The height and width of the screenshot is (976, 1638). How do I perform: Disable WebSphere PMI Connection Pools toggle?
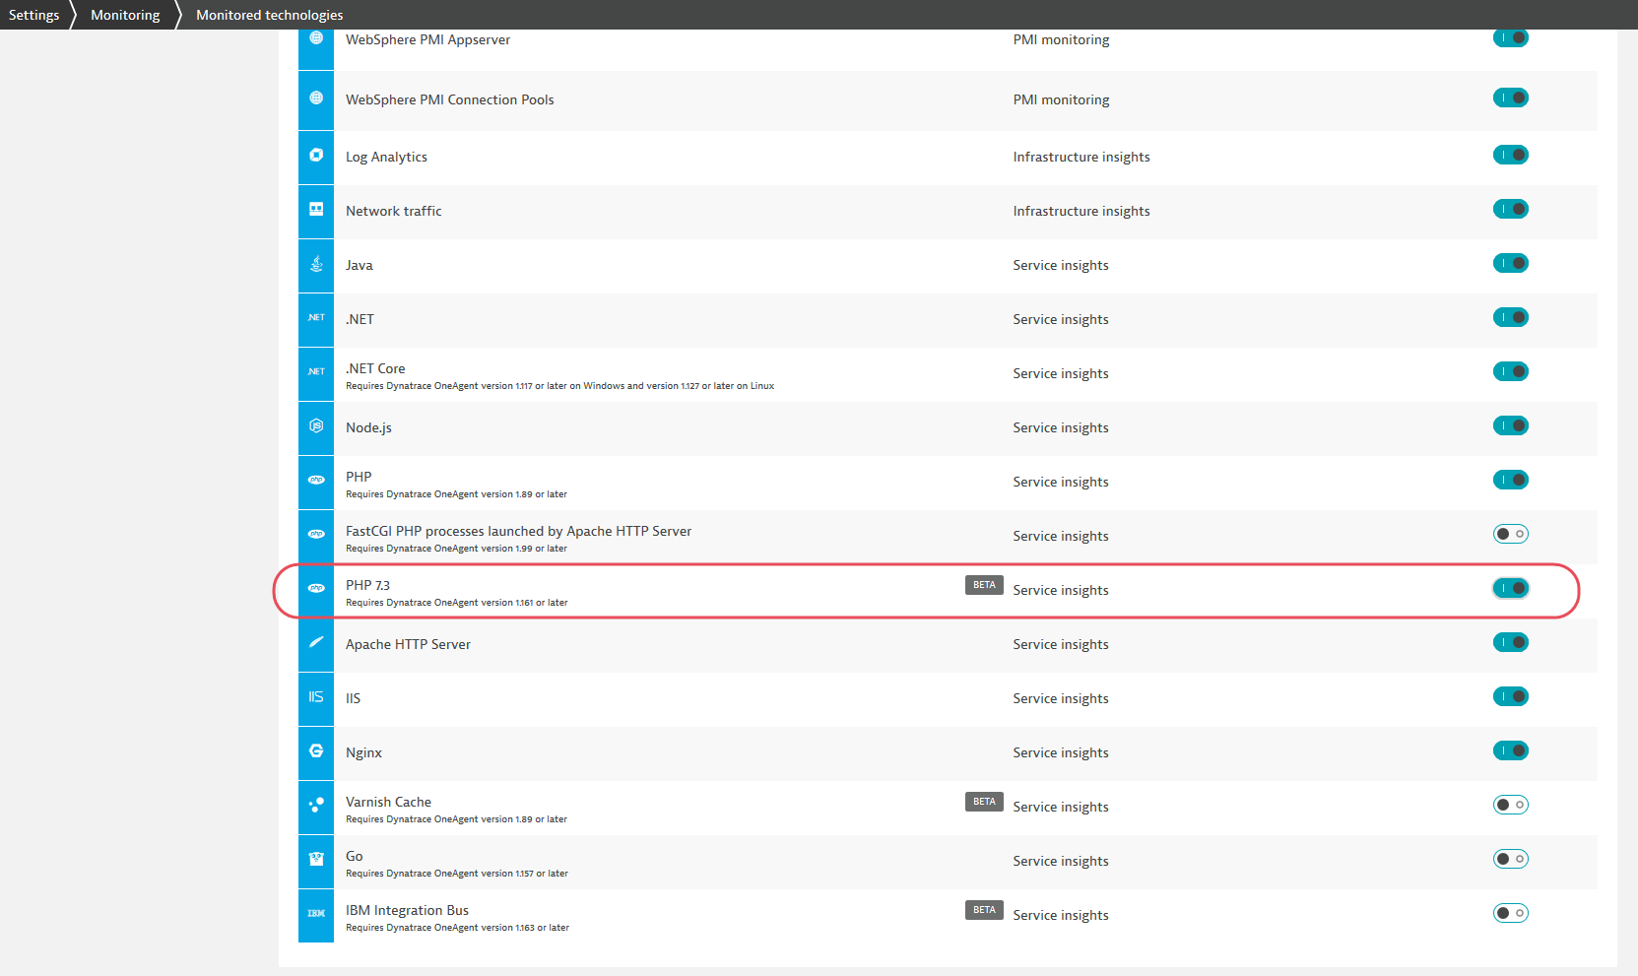pyautogui.click(x=1511, y=98)
